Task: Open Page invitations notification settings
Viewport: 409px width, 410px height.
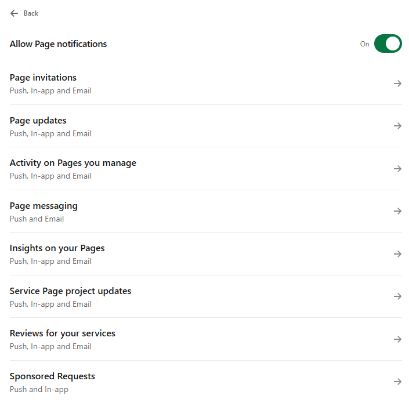Action: click(x=44, y=78)
